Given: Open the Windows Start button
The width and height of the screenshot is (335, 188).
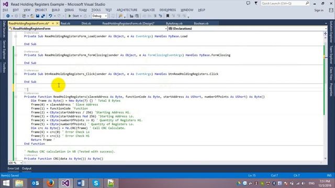Looking at the screenshot, I should point(6,183).
